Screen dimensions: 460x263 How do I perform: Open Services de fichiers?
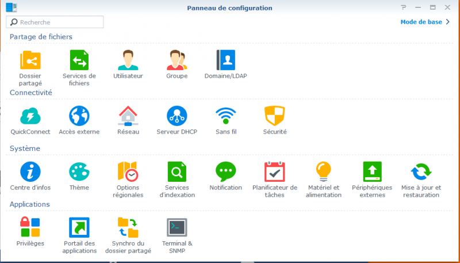click(x=79, y=60)
